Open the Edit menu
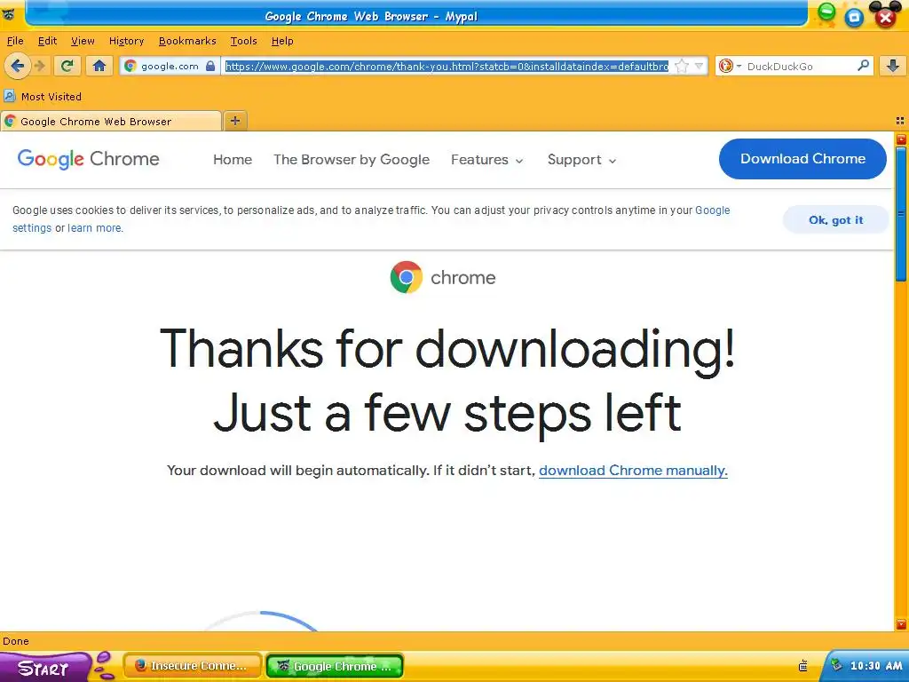Viewport: 909px width, 682px height. point(48,41)
